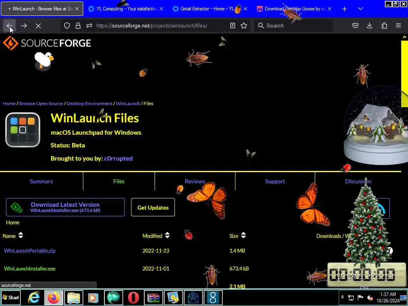Click the Get Updates button
Screen dimensions: 408x306
(153, 207)
